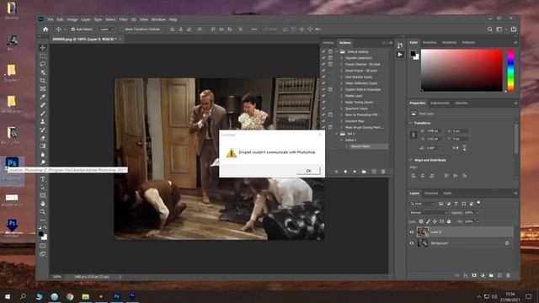Toggle lock transparent pixels in Layers panel

pos(421,221)
